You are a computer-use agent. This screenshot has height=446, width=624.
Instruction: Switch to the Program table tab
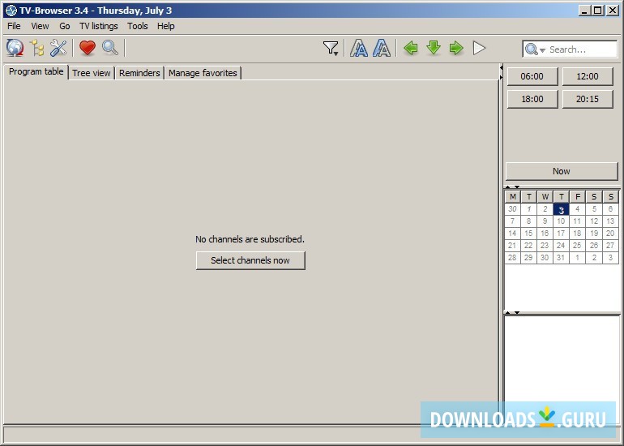click(36, 72)
